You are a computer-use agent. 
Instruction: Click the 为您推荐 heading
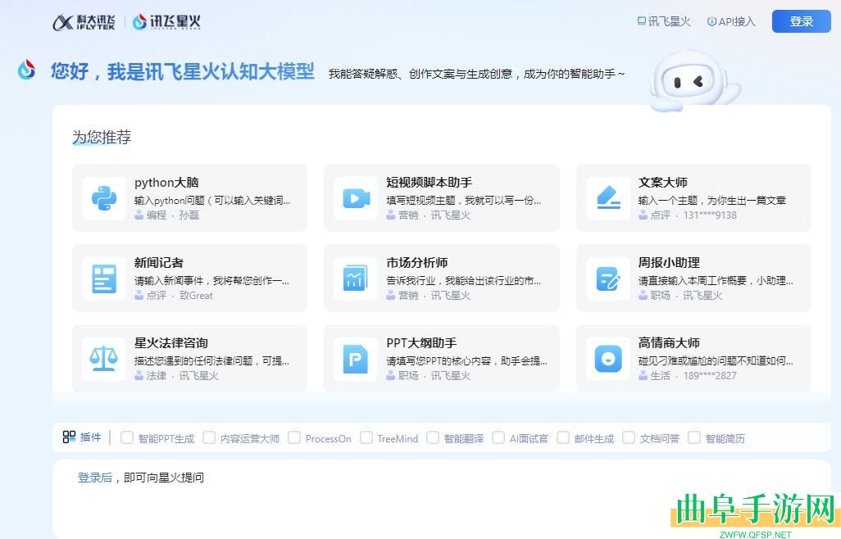(x=102, y=137)
